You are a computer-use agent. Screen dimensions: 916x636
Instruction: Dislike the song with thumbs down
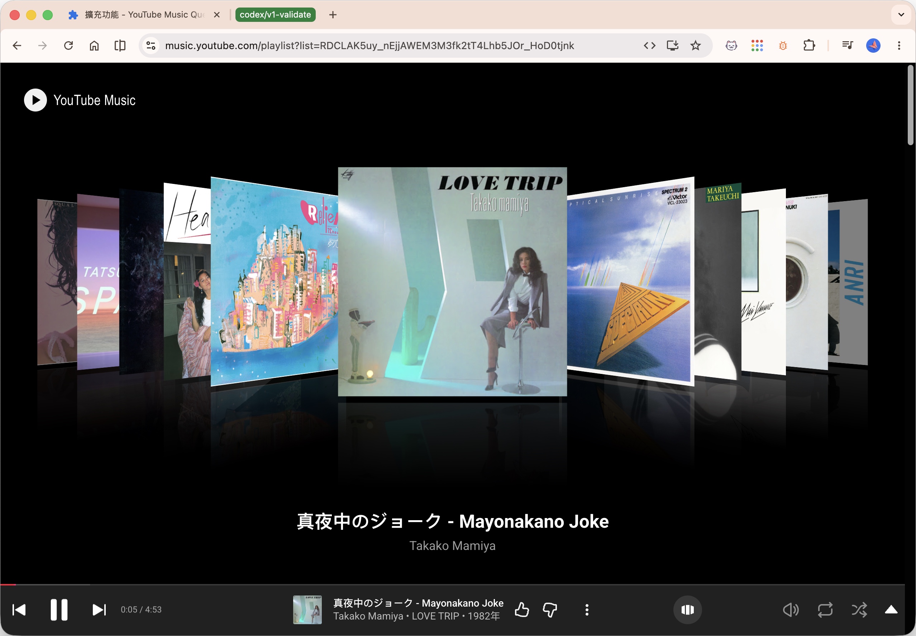tap(550, 610)
